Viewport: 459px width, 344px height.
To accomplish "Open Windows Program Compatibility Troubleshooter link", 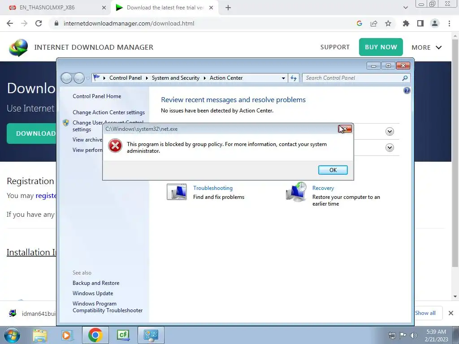I will tap(108, 307).
